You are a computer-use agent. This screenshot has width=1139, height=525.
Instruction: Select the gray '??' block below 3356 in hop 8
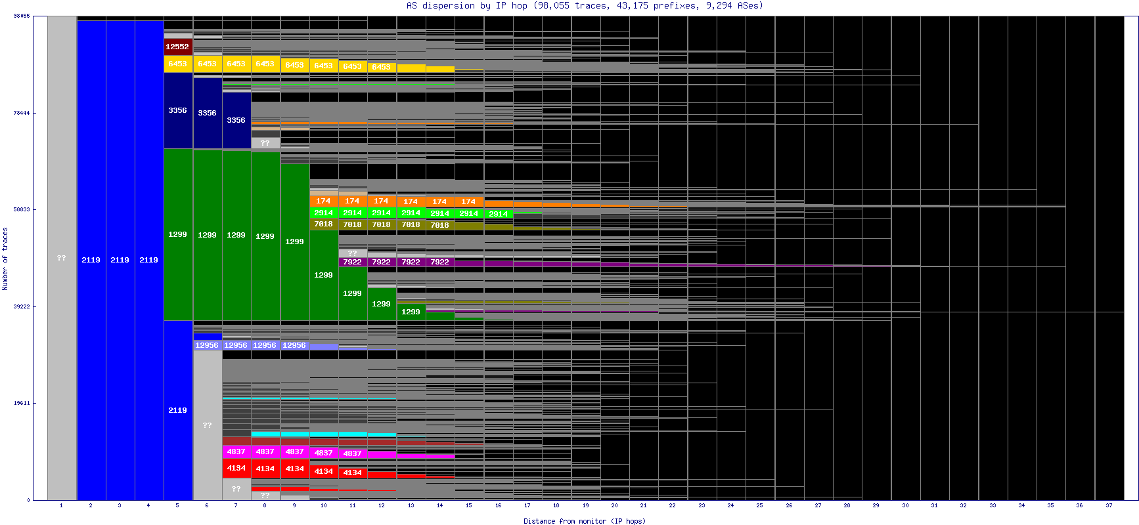point(265,143)
